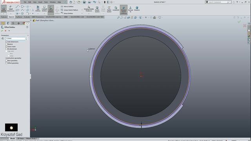Decrease offset distance with spinner down arrow
This screenshot has height=141, width=251.
[26, 39]
